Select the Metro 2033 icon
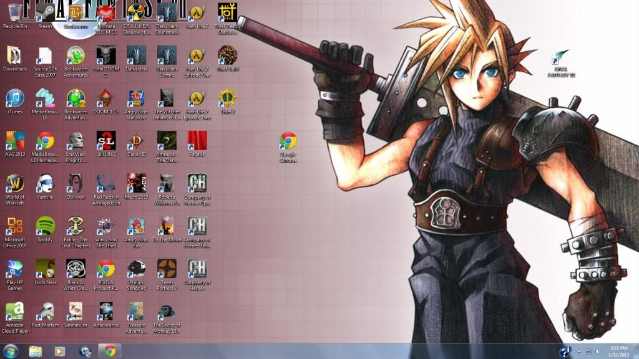 click(x=136, y=184)
